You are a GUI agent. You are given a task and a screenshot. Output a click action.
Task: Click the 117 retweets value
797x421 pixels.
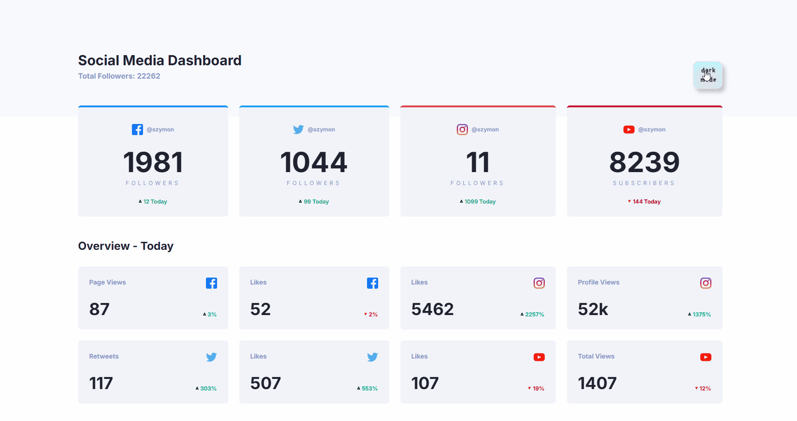pos(101,383)
